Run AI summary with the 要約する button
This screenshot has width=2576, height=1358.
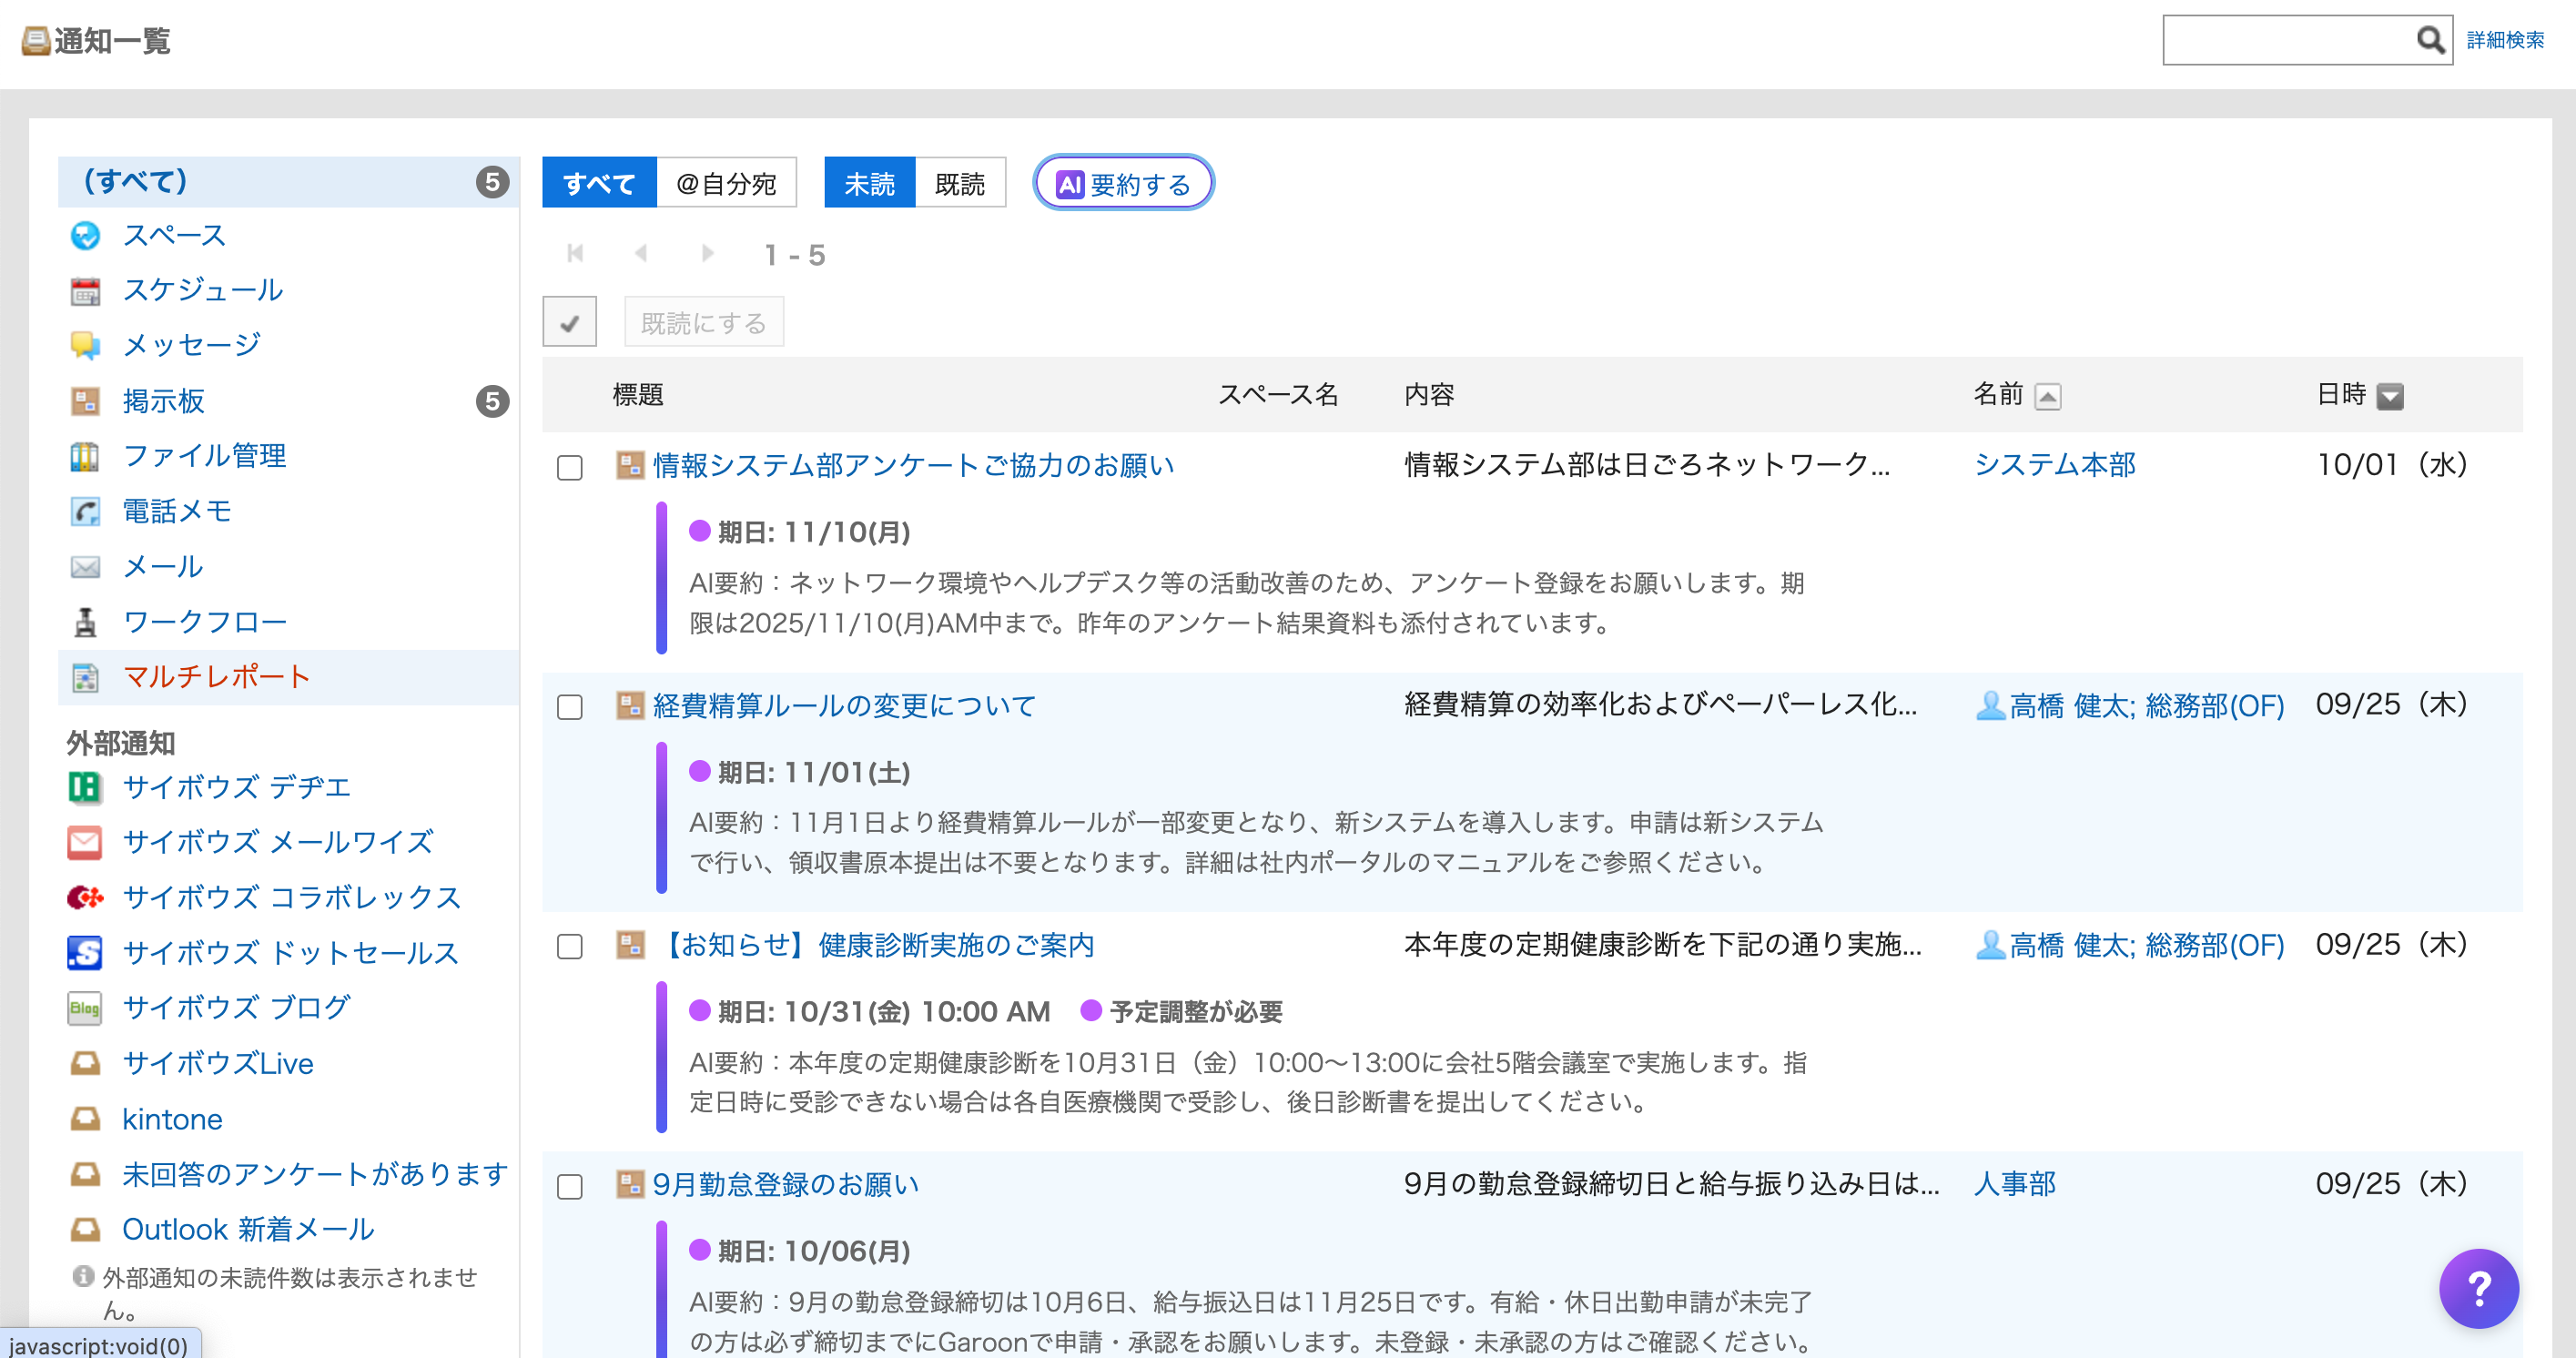point(1123,183)
